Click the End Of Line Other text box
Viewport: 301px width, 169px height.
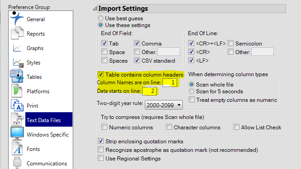pyautogui.click(x=263, y=52)
